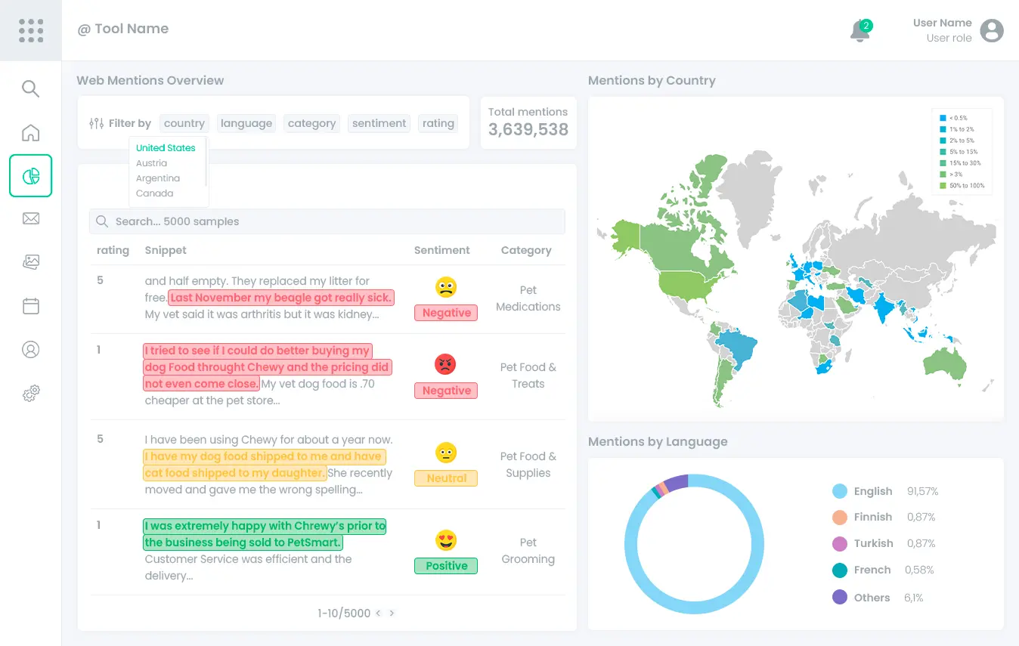Expand the sentiment filter
The image size is (1019, 646).
click(x=379, y=123)
